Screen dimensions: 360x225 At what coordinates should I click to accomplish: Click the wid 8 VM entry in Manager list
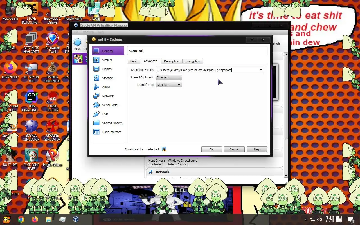(80, 59)
